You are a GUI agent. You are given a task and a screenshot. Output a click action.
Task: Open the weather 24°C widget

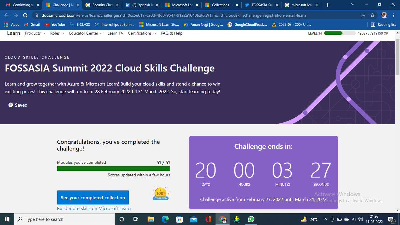tap(310, 219)
